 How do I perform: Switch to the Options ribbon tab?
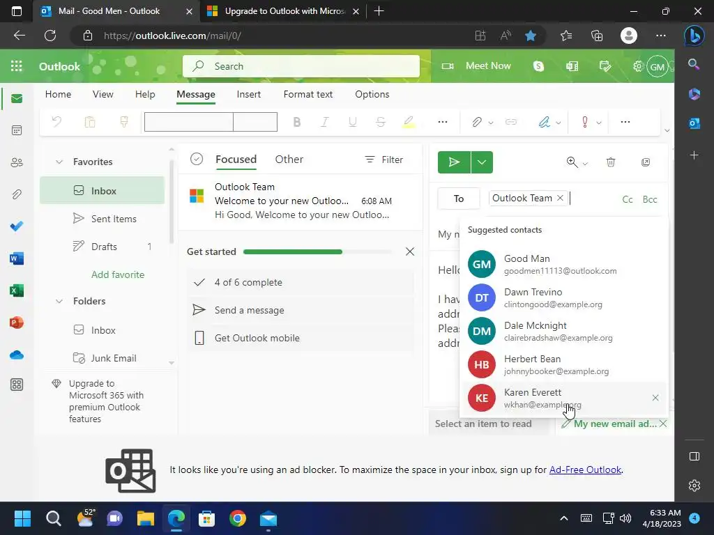[372, 94]
